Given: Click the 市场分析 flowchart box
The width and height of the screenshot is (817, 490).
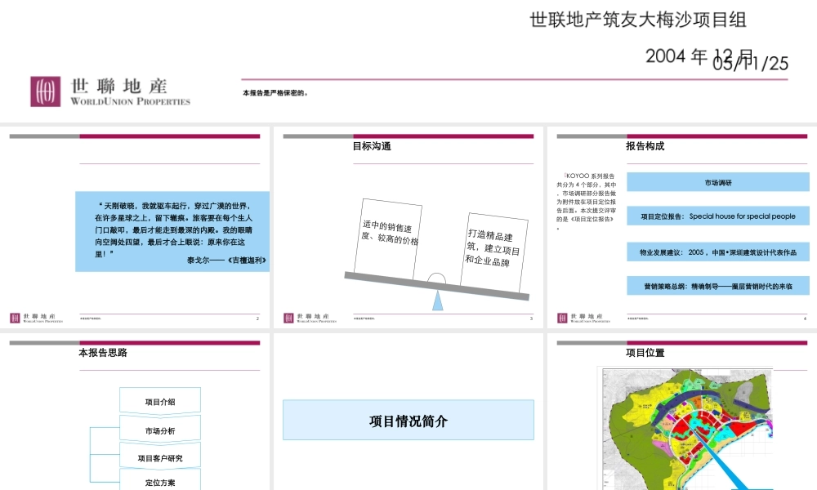Looking at the screenshot, I should (160, 430).
